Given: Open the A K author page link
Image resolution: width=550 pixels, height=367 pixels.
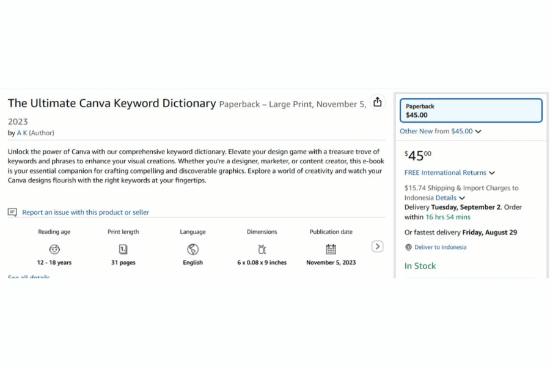Looking at the screenshot, I should pos(21,133).
